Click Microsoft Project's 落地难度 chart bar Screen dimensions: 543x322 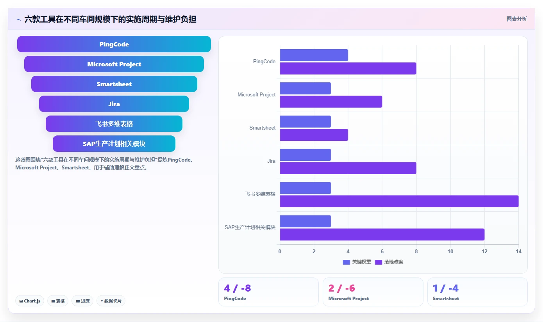pos(331,101)
